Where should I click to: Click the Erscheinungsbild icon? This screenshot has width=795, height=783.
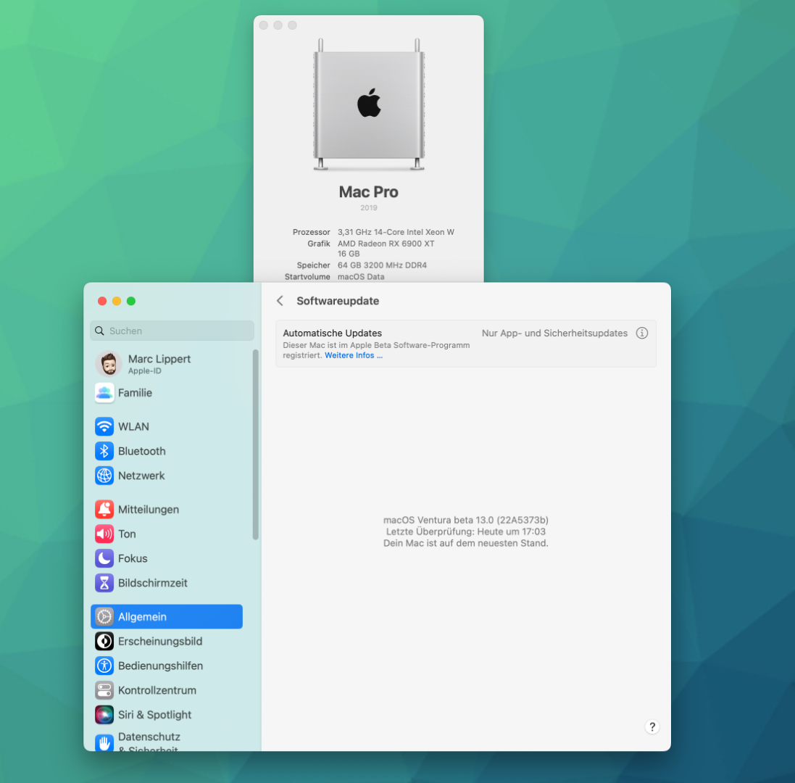coord(104,641)
